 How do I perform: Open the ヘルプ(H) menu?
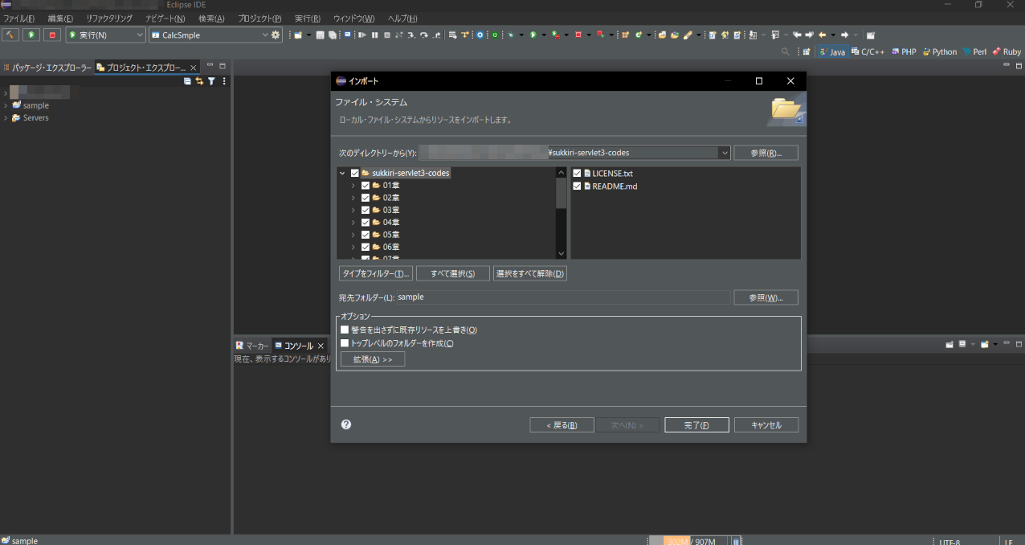(x=402, y=18)
